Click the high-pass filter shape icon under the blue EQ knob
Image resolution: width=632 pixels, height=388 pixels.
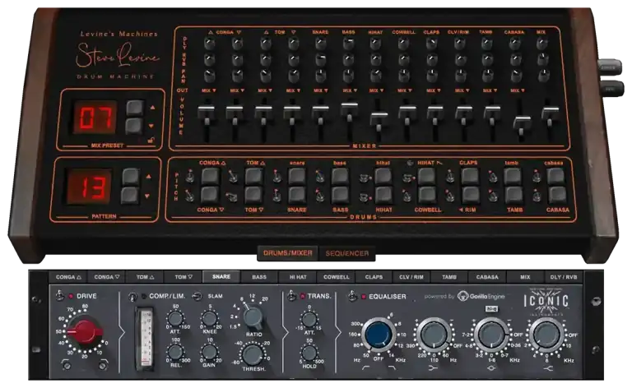[x=365, y=368]
